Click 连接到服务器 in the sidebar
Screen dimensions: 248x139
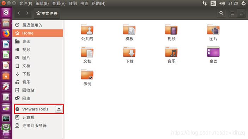38,126
